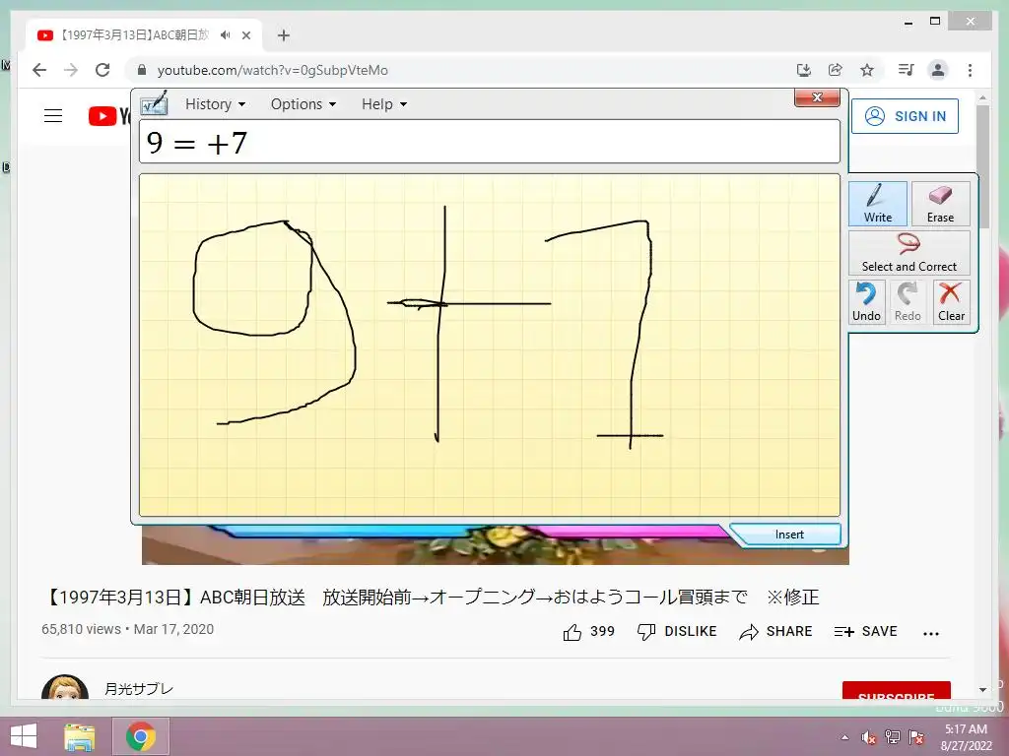
Task: Click the recognized equation preview field
Action: click(x=490, y=142)
